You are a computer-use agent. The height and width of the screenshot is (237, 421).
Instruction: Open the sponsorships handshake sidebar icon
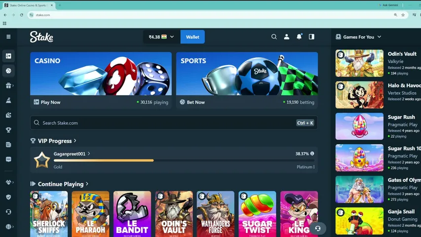[8, 182]
